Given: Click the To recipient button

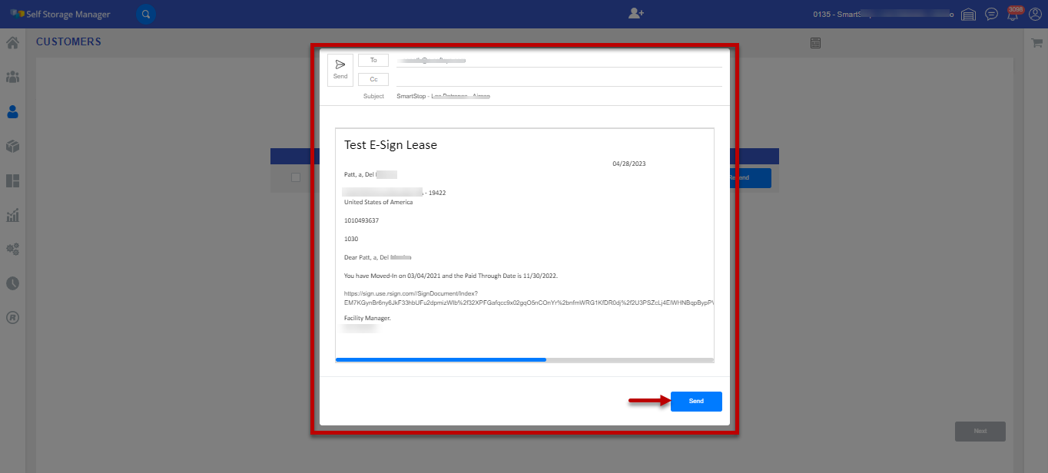Looking at the screenshot, I should tap(373, 60).
